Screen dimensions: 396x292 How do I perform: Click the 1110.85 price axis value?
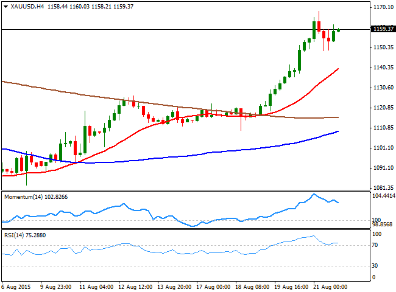pyautogui.click(x=383, y=128)
